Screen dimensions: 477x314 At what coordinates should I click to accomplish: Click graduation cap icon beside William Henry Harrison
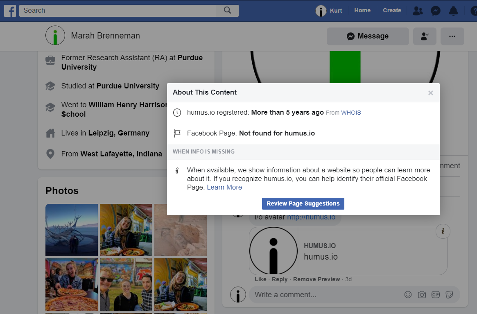point(50,107)
